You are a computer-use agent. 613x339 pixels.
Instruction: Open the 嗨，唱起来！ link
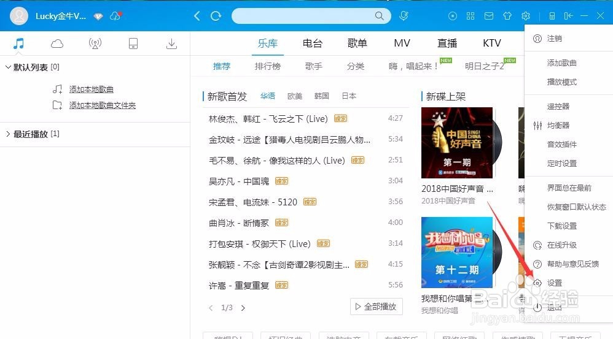coord(413,66)
